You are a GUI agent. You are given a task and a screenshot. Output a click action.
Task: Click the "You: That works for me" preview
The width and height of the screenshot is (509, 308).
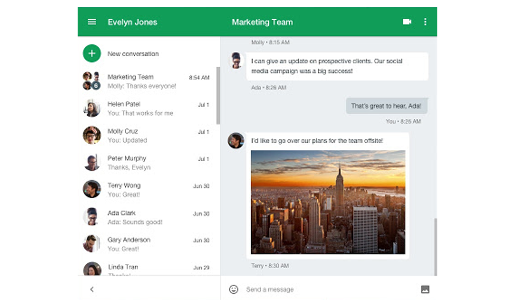pyautogui.click(x=140, y=113)
